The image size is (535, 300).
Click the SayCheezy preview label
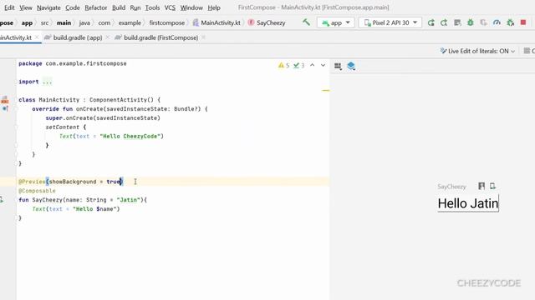coord(451,187)
